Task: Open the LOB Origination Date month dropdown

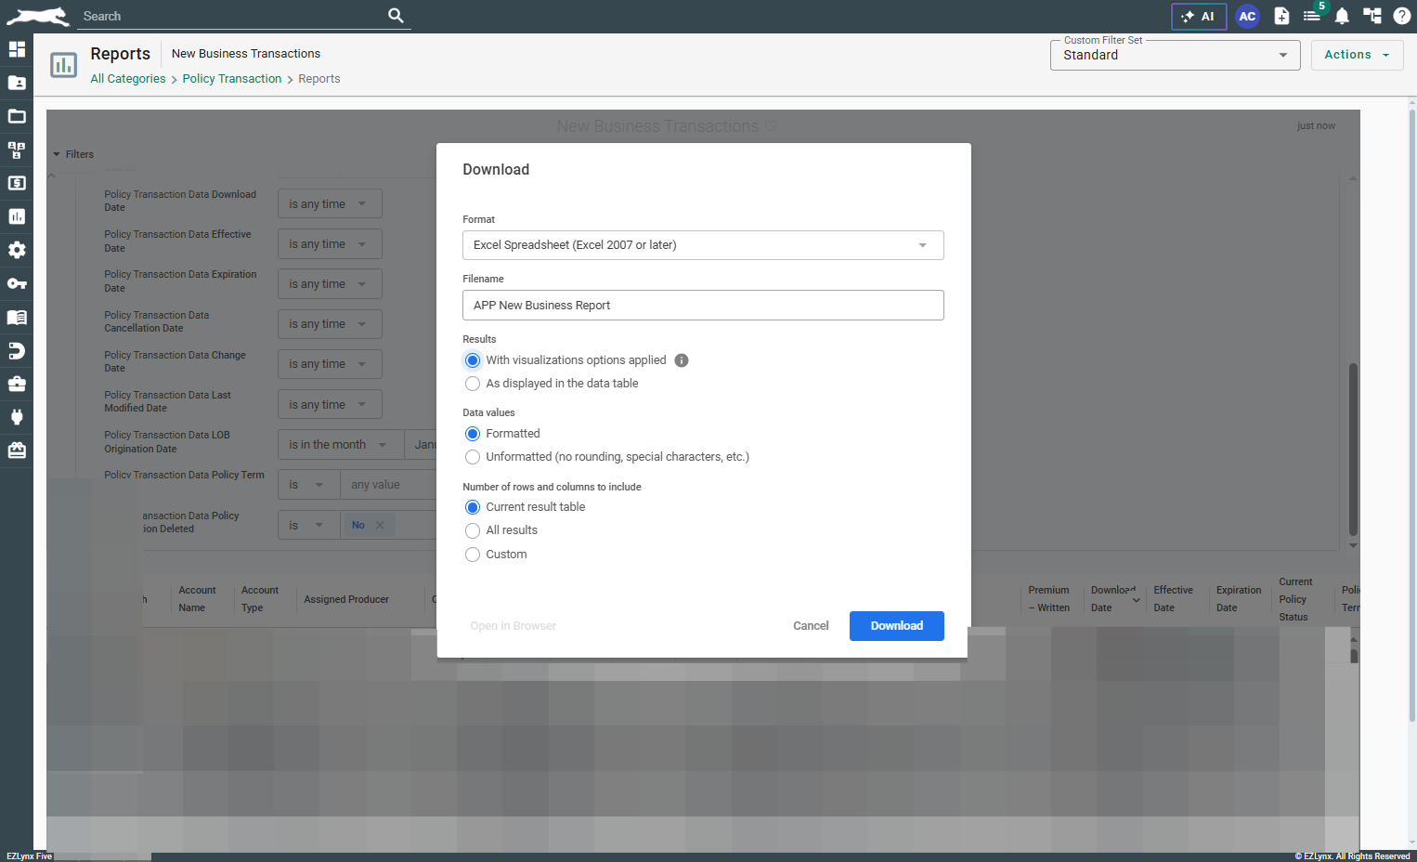Action: click(340, 445)
